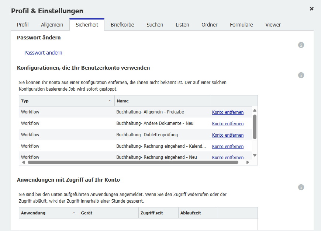This screenshot has width=321, height=231.
Task: Open info for Konfigurationen section
Action: pos(301,75)
